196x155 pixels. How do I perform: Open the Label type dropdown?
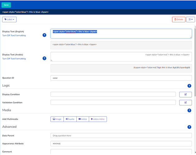tap(9, 20)
